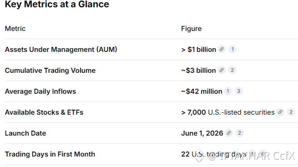Open citation 2 in the Launch Date row
Image resolution: width=298 pixels, height=167 pixels.
(x=240, y=133)
